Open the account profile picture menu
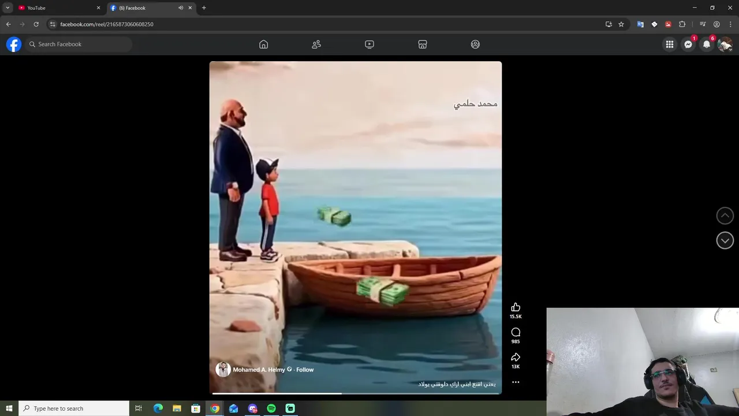The height and width of the screenshot is (416, 739). (x=725, y=44)
